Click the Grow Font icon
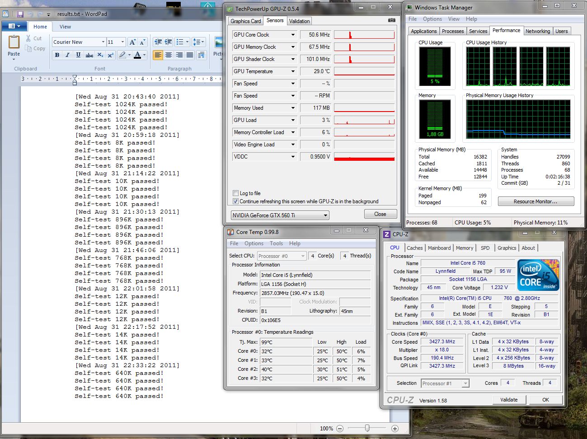The image size is (587, 439). point(132,42)
